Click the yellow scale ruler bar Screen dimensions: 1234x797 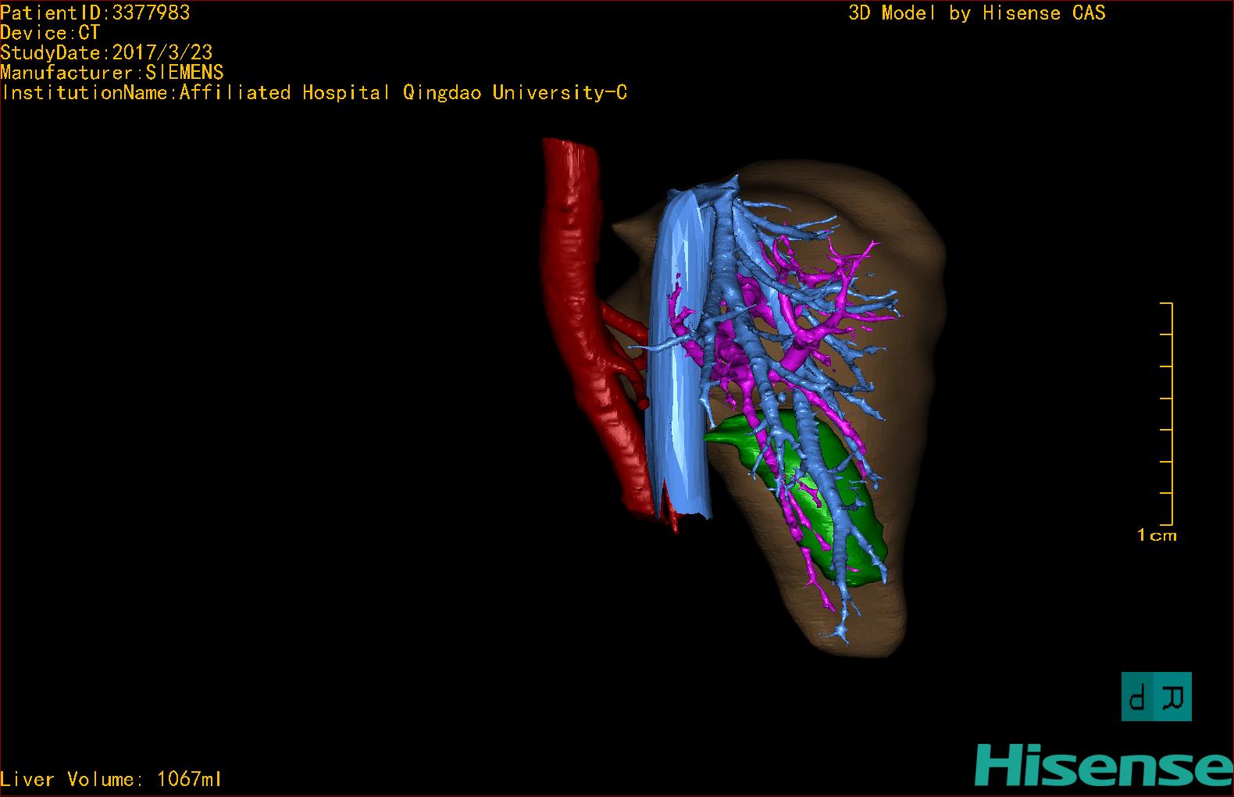pyautogui.click(x=1171, y=414)
